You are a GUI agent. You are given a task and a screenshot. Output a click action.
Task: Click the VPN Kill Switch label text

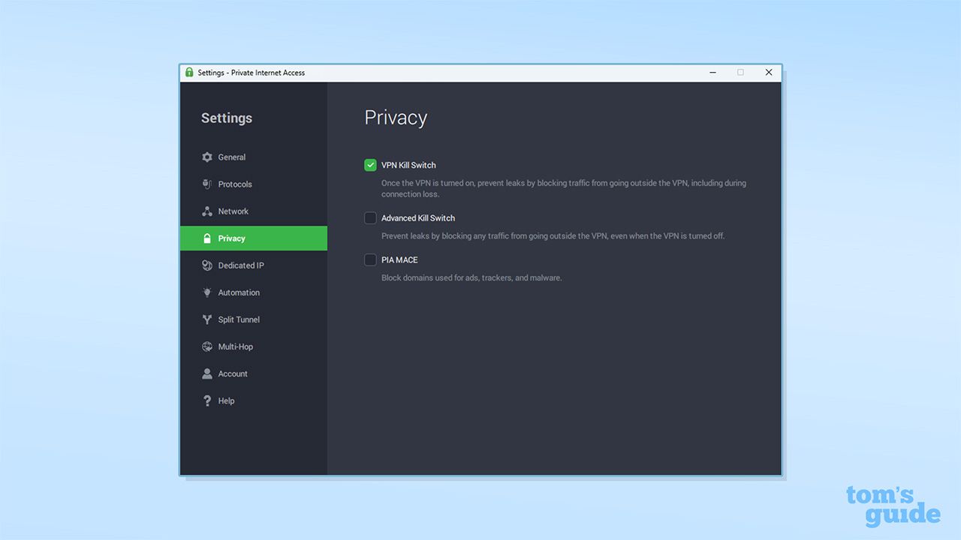(x=408, y=165)
